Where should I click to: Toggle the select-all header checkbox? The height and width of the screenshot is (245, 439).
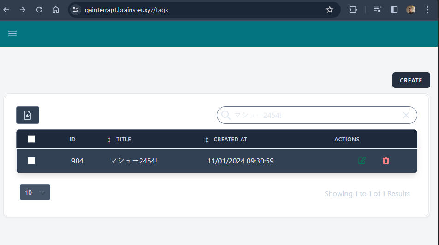(31, 139)
